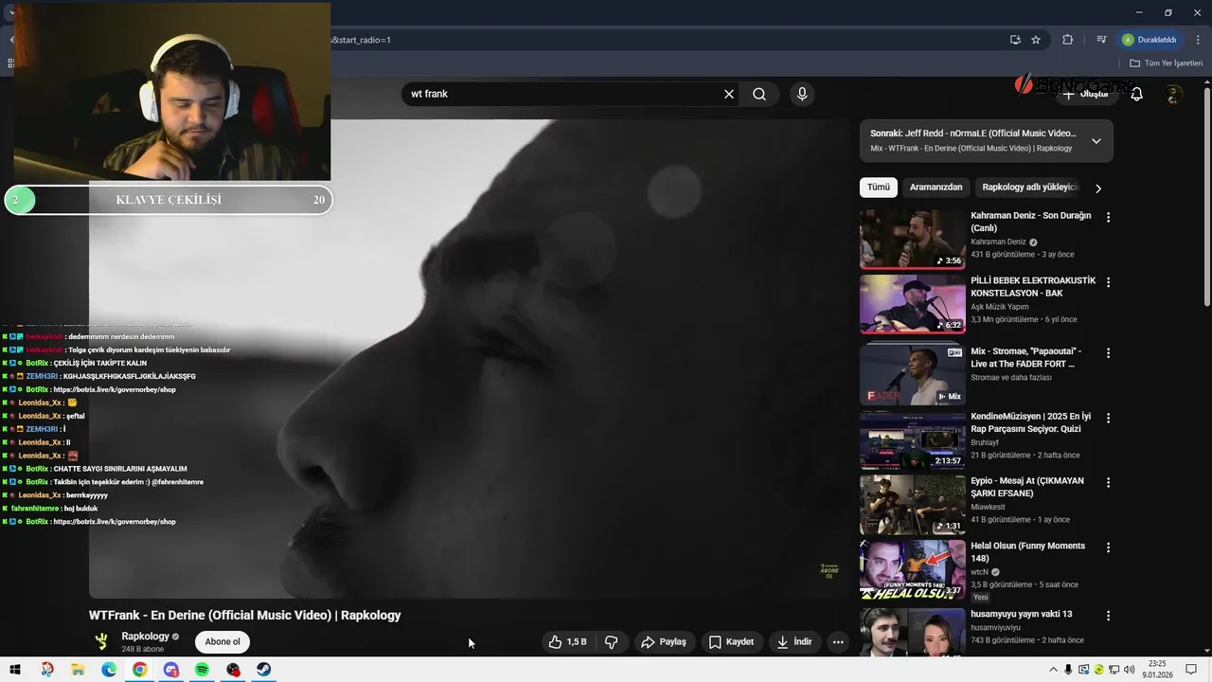Open options for PİLLİ BEBEK video
Screen dimensions: 1212x682
(x=1108, y=282)
